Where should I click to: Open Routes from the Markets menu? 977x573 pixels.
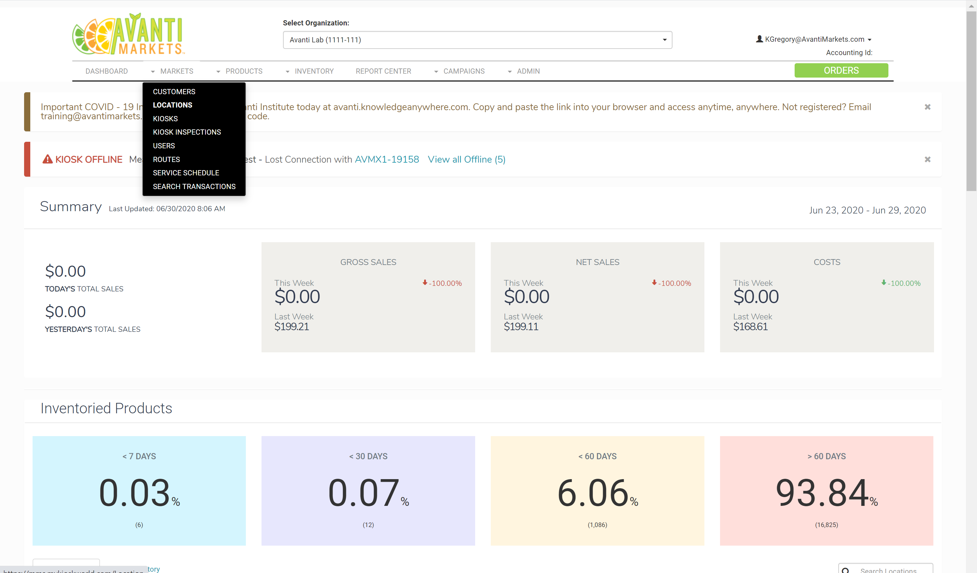coord(166,159)
